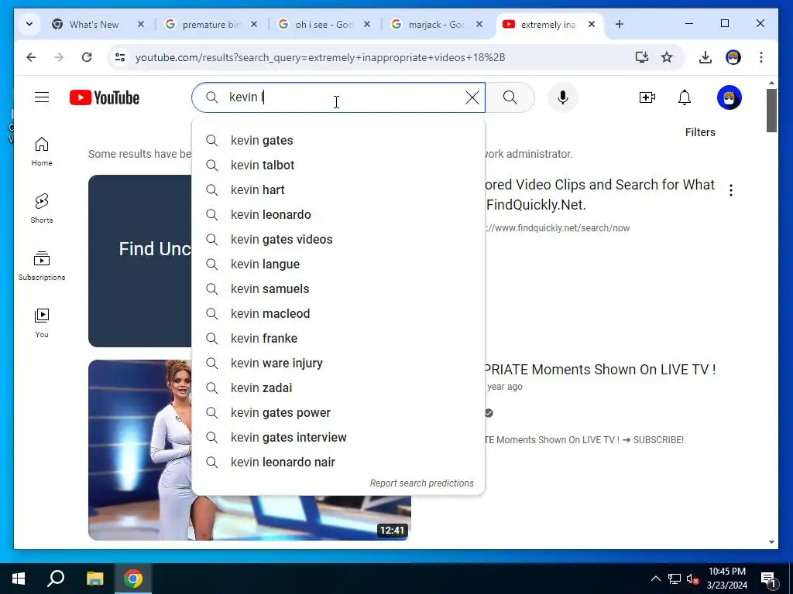
Task: Choose the 'kevin gates videos' suggestion
Action: click(338, 240)
